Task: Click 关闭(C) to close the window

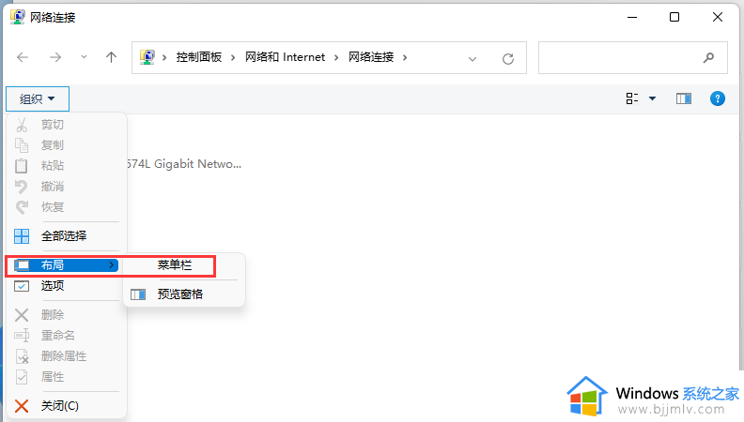Action: (x=59, y=405)
